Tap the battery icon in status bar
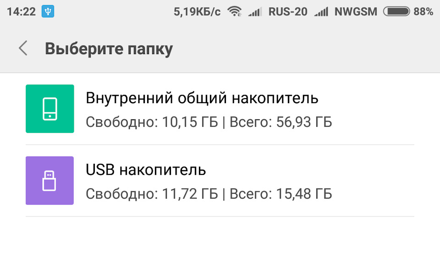 [x=396, y=12]
